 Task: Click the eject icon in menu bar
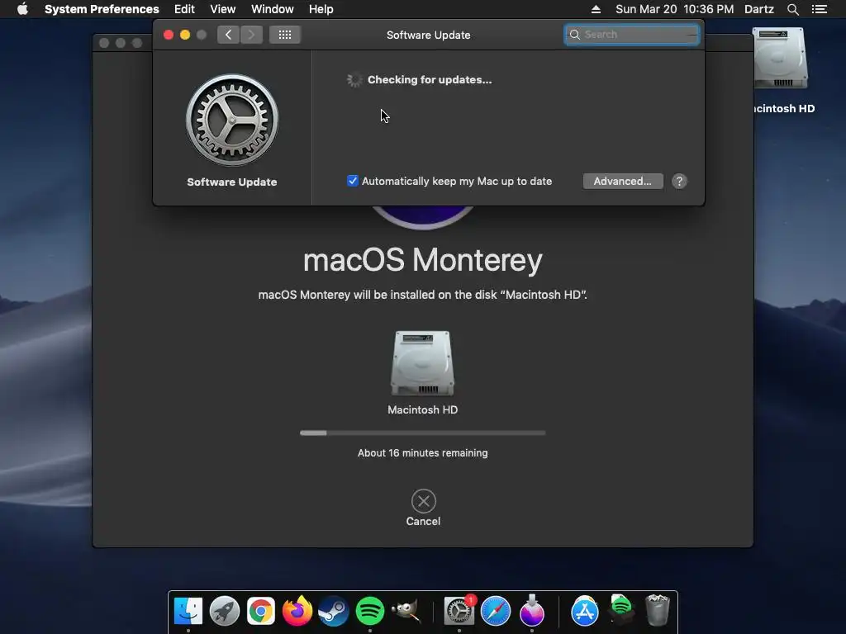click(x=596, y=9)
